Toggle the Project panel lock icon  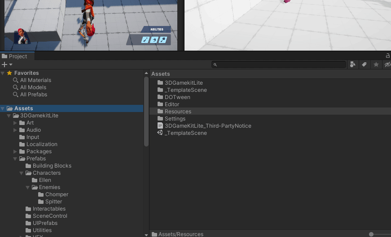click(387, 56)
